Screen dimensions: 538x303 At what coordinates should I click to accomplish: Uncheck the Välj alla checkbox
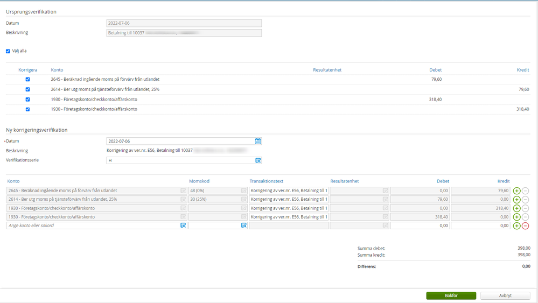click(8, 51)
